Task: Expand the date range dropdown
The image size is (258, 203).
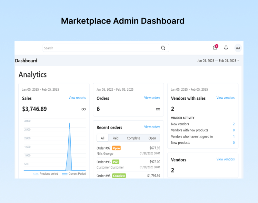Action: point(218,60)
